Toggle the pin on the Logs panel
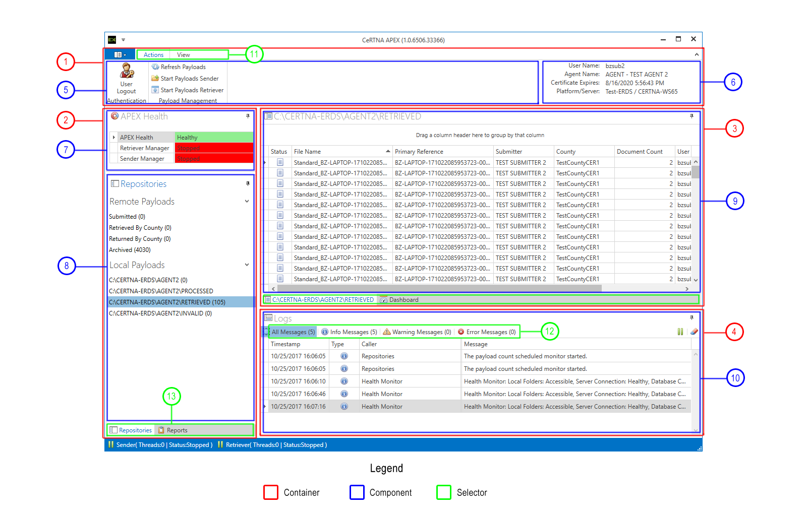 [x=691, y=318]
